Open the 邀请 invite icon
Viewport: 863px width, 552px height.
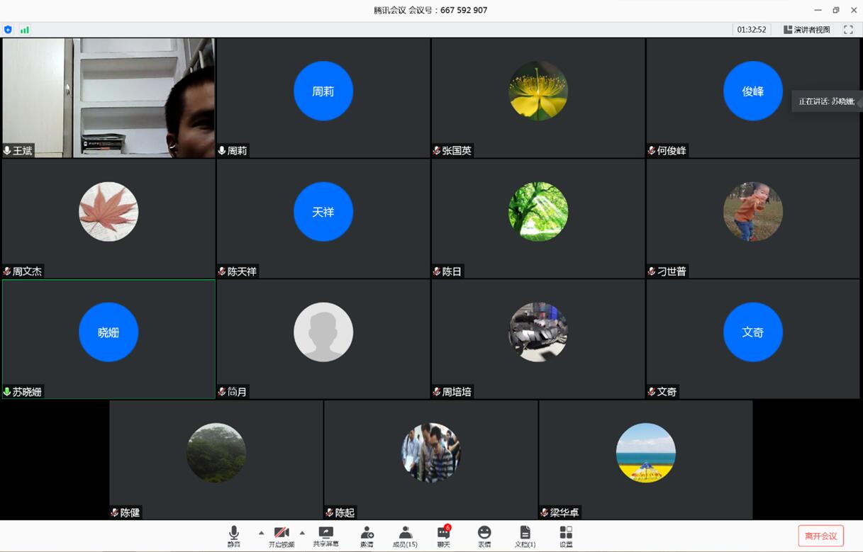[x=367, y=536]
